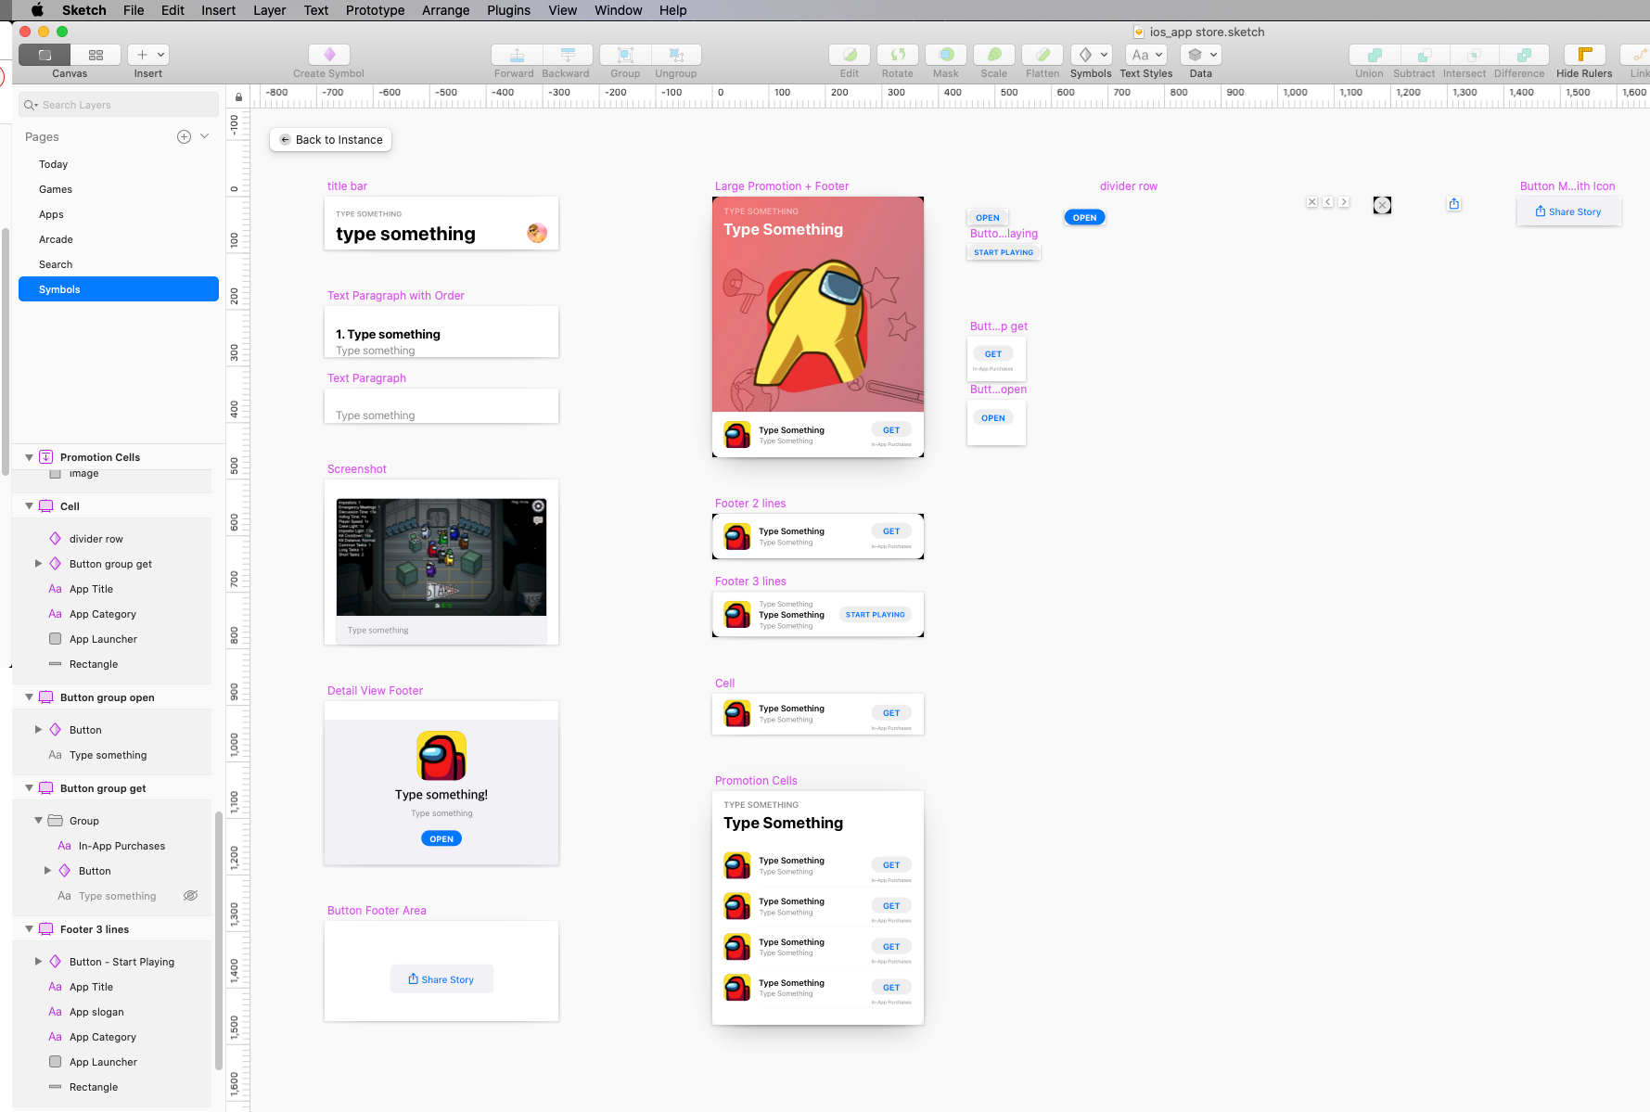Viewport: 1650px width, 1112px height.
Task: Open the Sketch app menu
Action: click(x=84, y=10)
